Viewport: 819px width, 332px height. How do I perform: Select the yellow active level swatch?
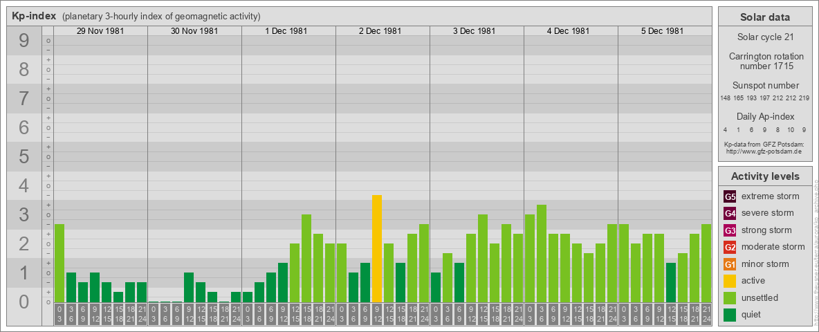[730, 281]
